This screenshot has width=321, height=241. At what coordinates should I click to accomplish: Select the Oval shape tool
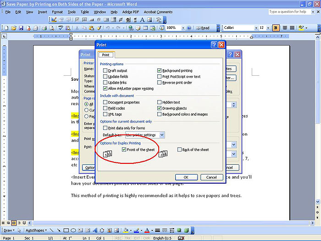(73, 230)
